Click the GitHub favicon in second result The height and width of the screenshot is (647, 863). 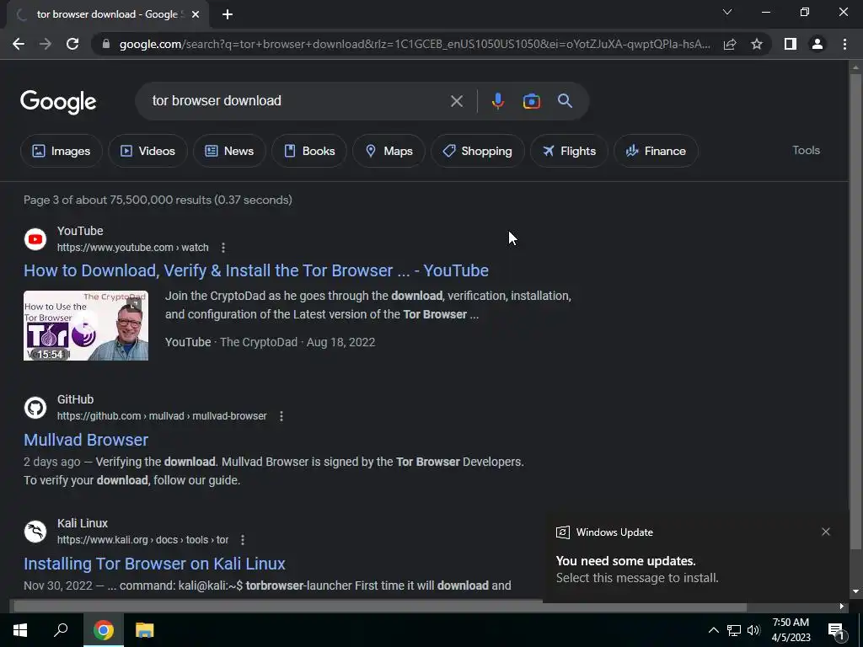[35, 408]
